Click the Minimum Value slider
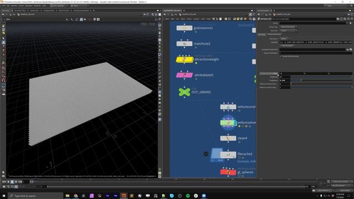The height and width of the screenshot is (199, 354). (321, 83)
